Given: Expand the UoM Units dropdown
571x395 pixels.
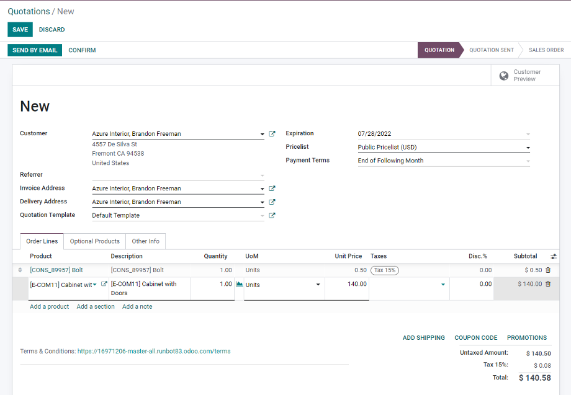Looking at the screenshot, I should click(x=318, y=285).
